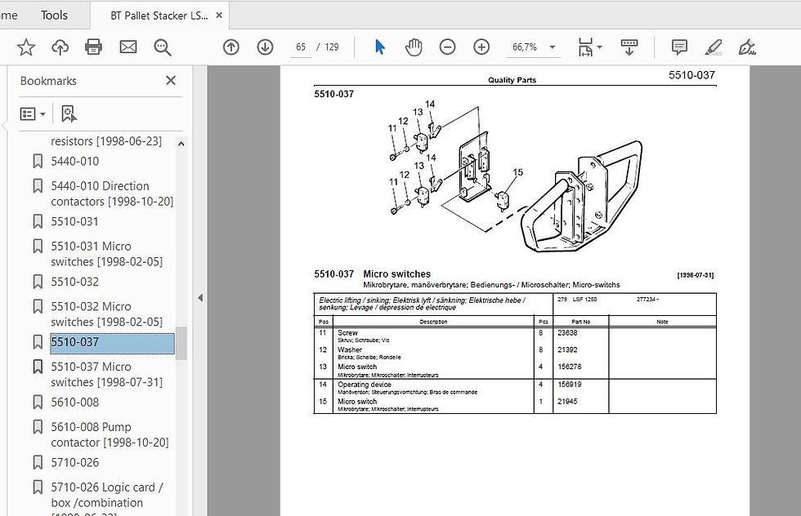Select the highlighted 5510-037 bookmark
801x516 pixels.
pyautogui.click(x=112, y=342)
